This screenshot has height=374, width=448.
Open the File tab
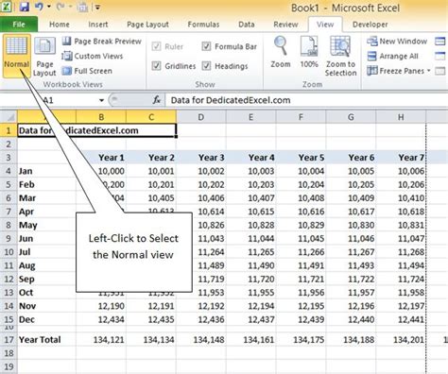[x=19, y=25]
